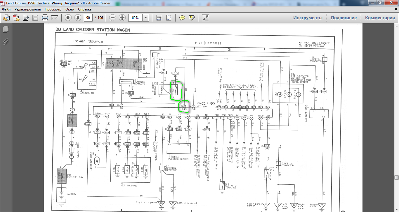Image resolution: width=399 pixels, height=212 pixels.
Task: Open attachments paperclip panel
Action: click(6, 42)
